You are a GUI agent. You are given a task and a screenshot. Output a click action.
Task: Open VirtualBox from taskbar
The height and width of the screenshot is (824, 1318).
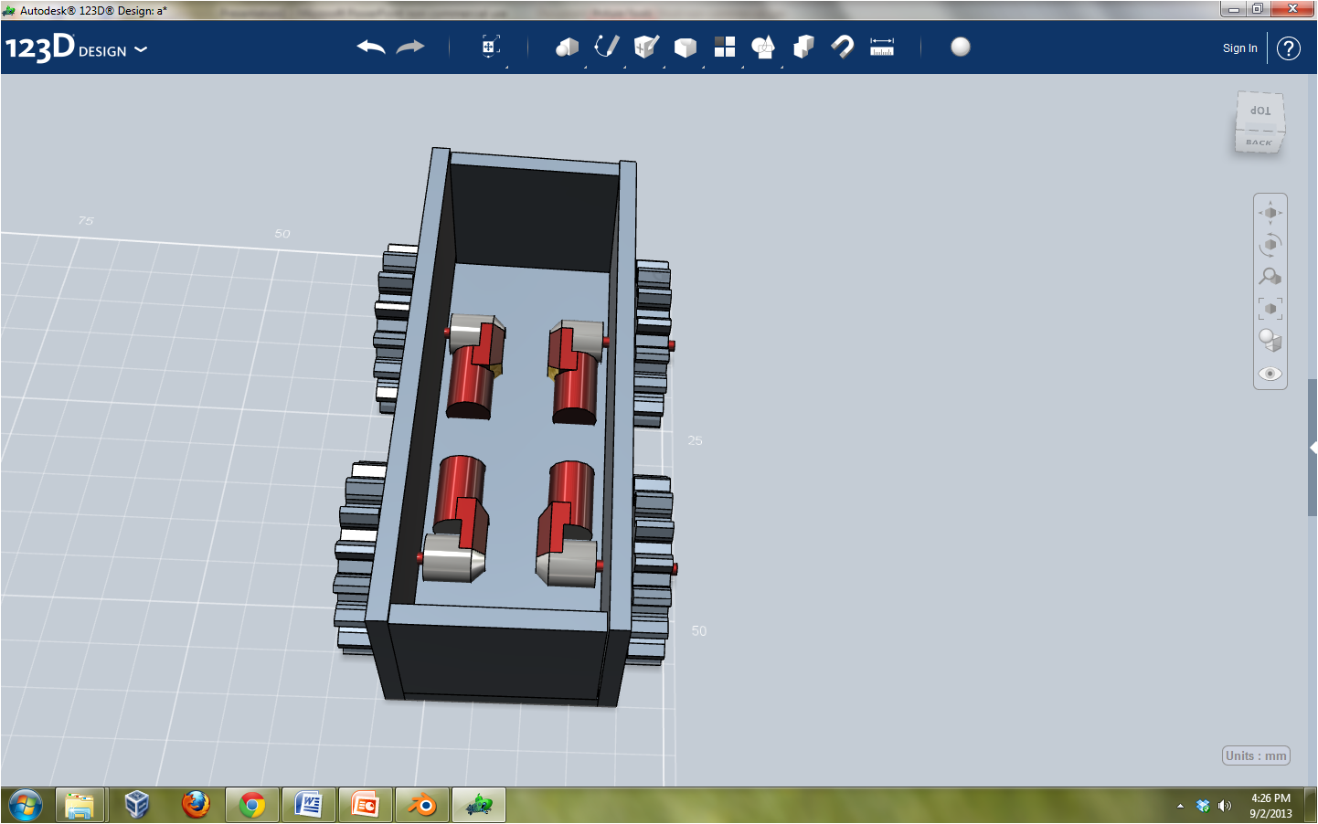pyautogui.click(x=137, y=806)
